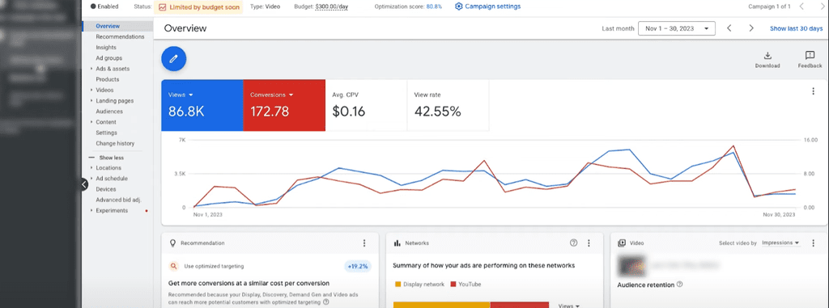Click the Get more conversions recommendation heading
Viewport: 829px width, 308px height.
[249, 283]
